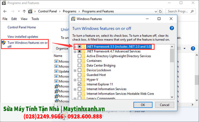Click the magnifier search icon
Screen dimensions: 199x122
[192, 11]
